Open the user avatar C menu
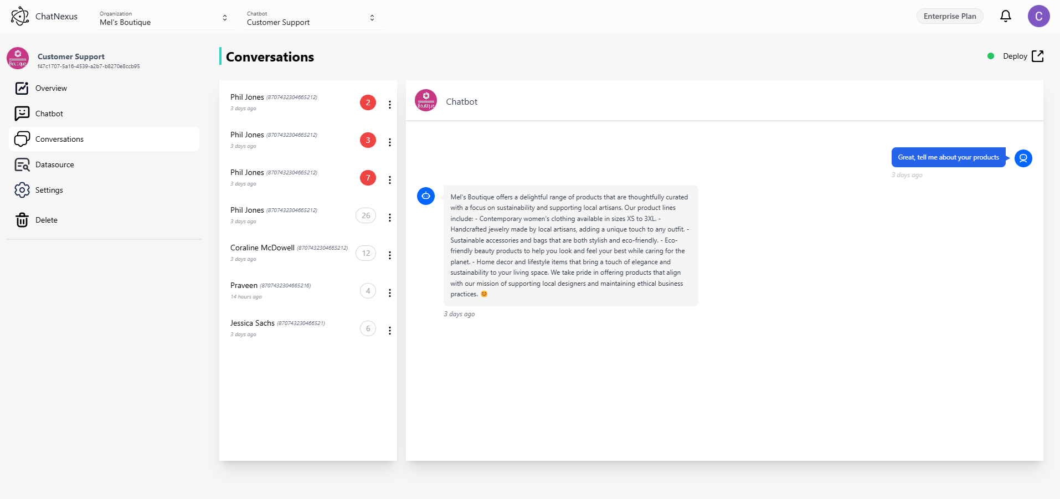 pyautogui.click(x=1038, y=16)
